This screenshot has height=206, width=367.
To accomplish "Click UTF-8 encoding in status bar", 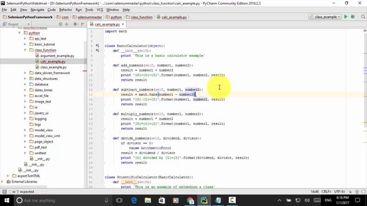I will click(339, 192).
